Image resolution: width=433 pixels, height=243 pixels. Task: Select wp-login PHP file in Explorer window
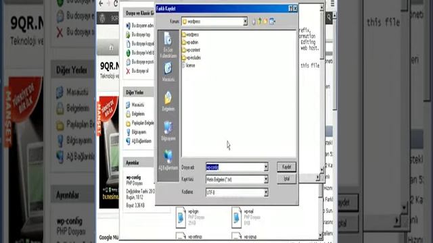(191, 217)
